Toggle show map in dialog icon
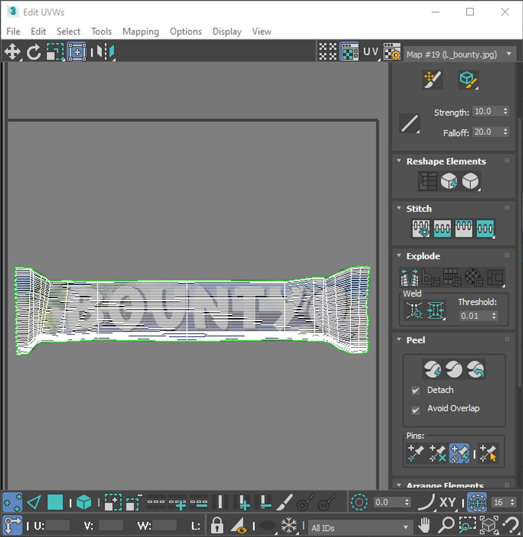 [x=349, y=52]
